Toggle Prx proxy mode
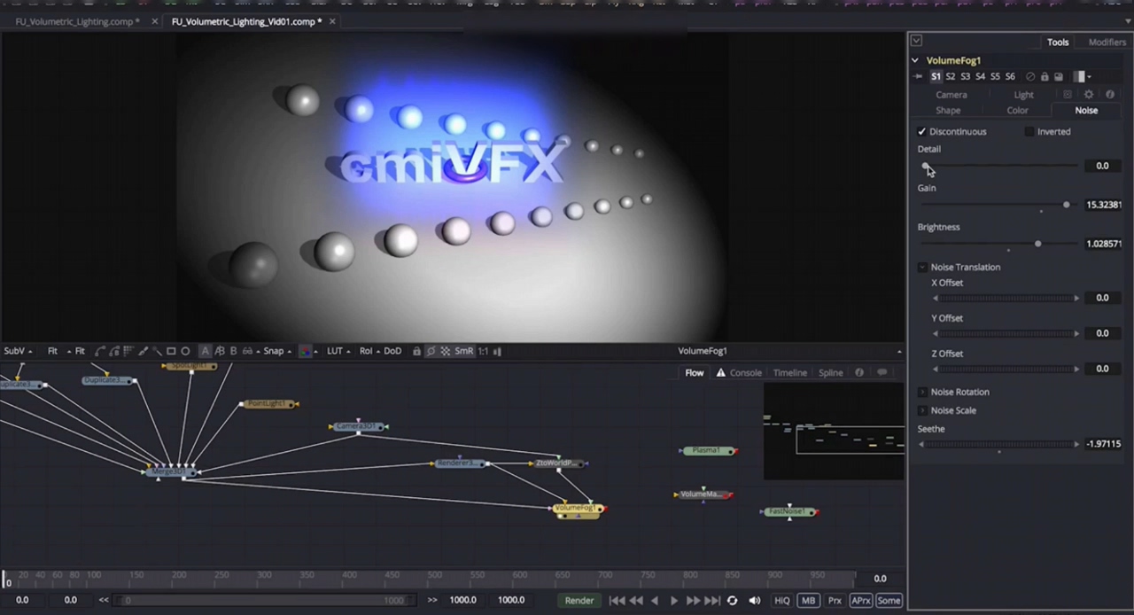This screenshot has height=615, width=1134. pos(835,601)
